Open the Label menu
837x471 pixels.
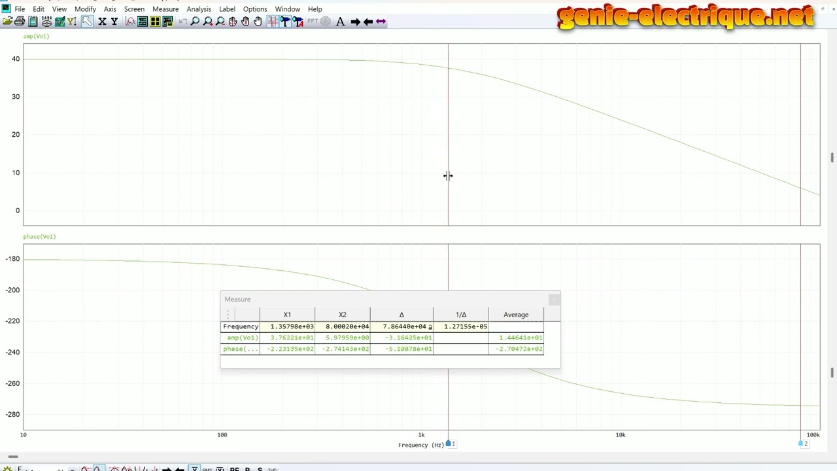coord(227,9)
